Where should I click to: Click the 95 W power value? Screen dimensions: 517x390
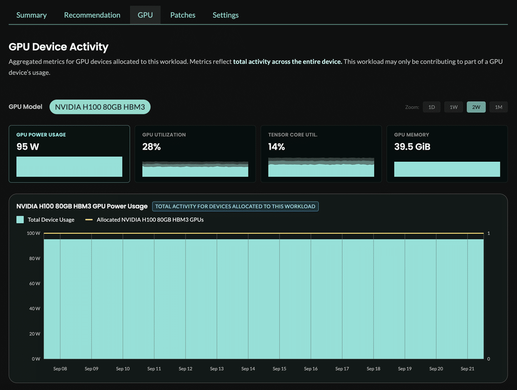28,147
